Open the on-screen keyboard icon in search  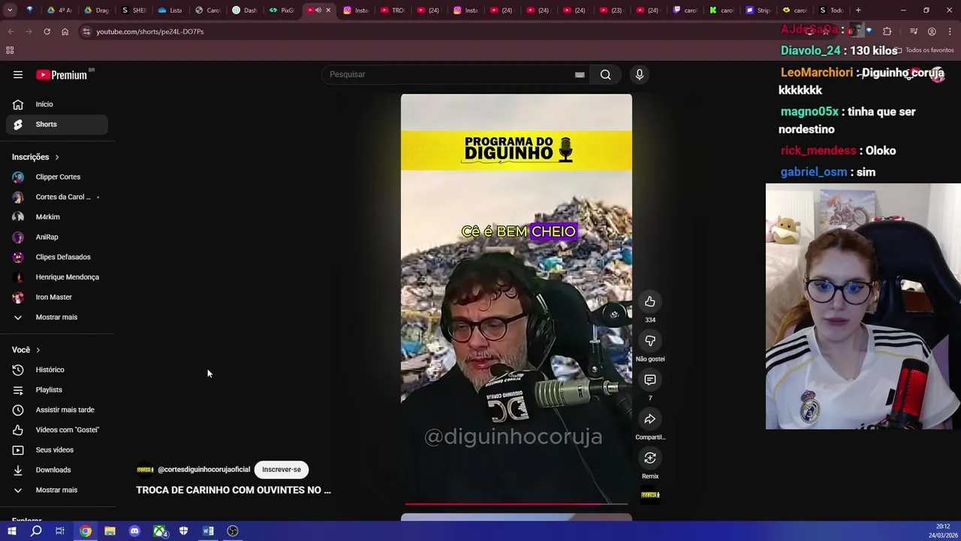click(x=580, y=74)
